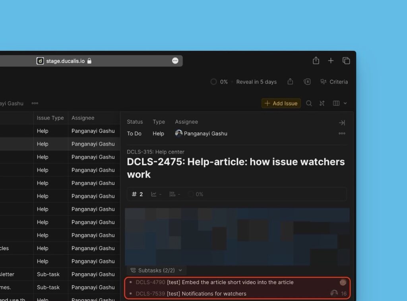Click the Add Issue button
The width and height of the screenshot is (407, 301).
[281, 103]
